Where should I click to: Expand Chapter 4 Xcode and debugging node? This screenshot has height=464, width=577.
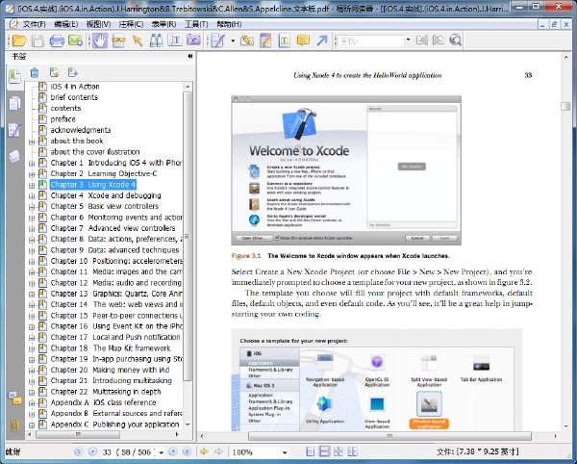[x=32, y=196]
